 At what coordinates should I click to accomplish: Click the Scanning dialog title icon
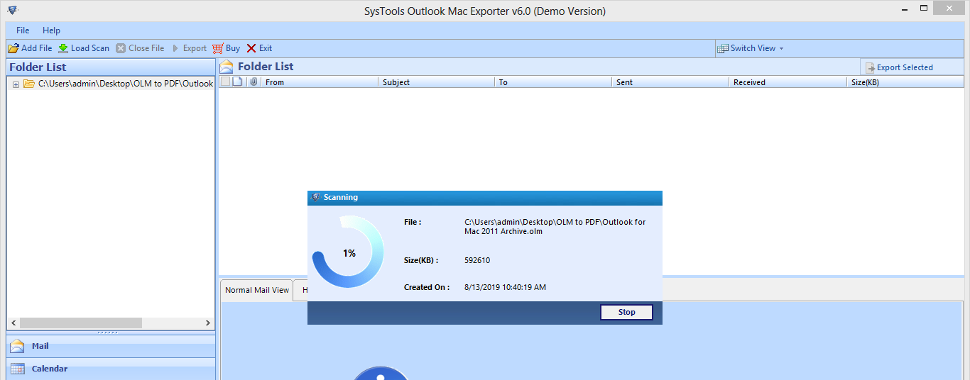(x=316, y=197)
